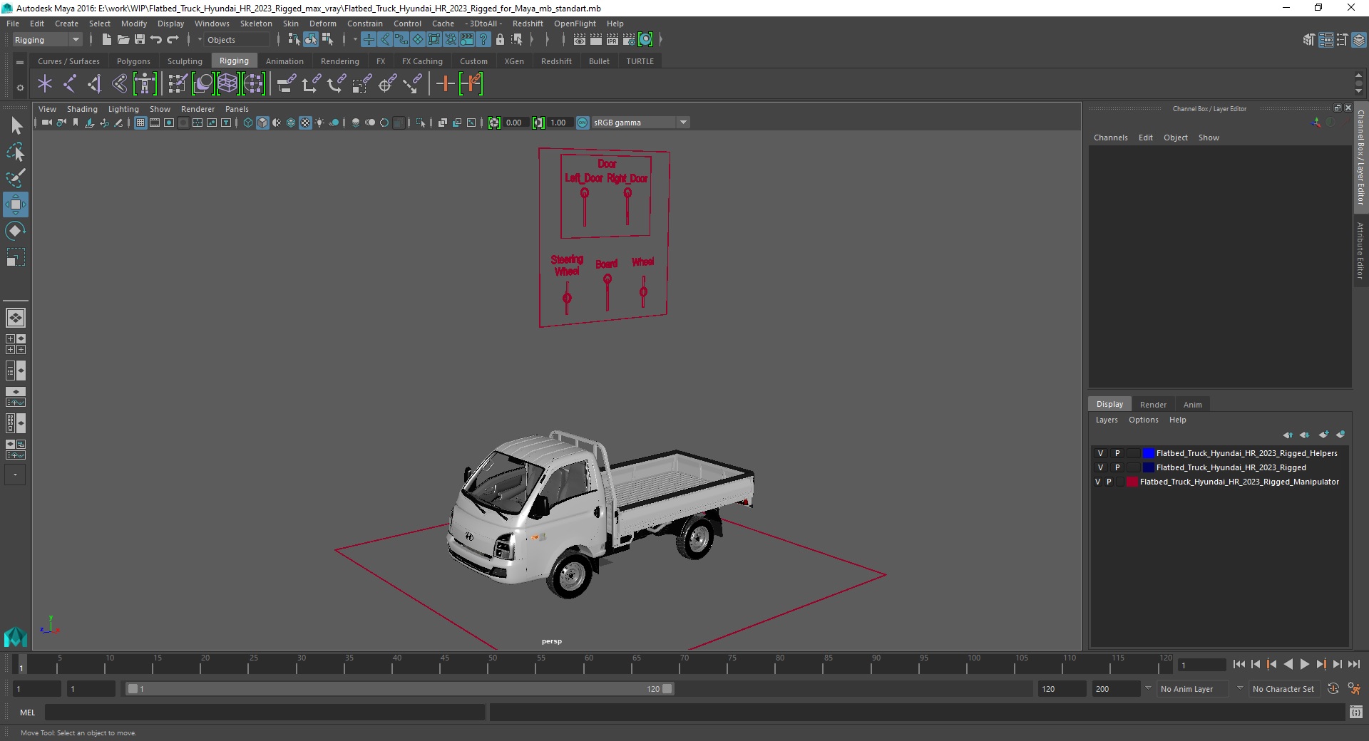Viewport: 1369px width, 741px height.
Task: Click single perspective view layout icon
Action: pos(15,318)
